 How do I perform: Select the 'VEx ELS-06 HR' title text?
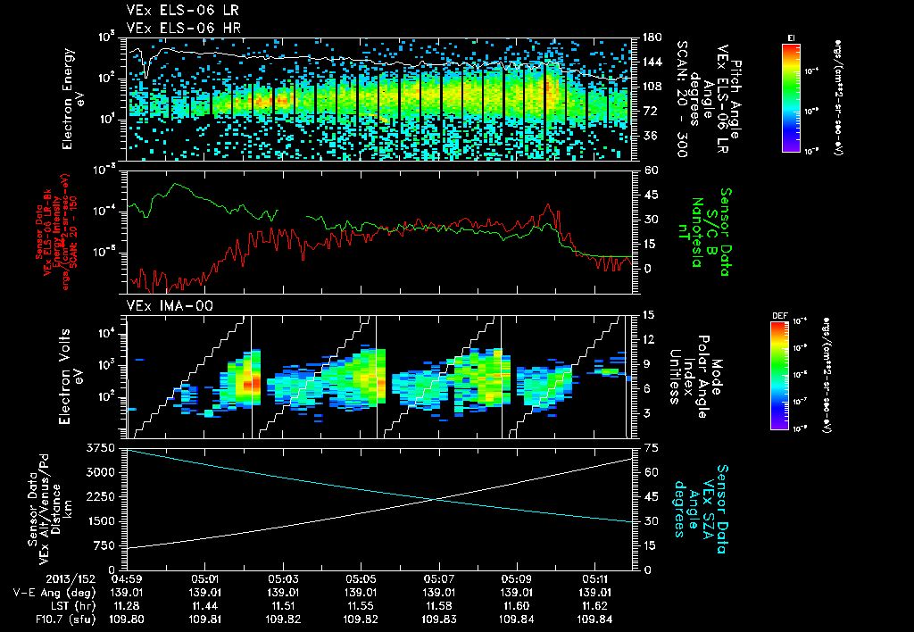point(184,28)
